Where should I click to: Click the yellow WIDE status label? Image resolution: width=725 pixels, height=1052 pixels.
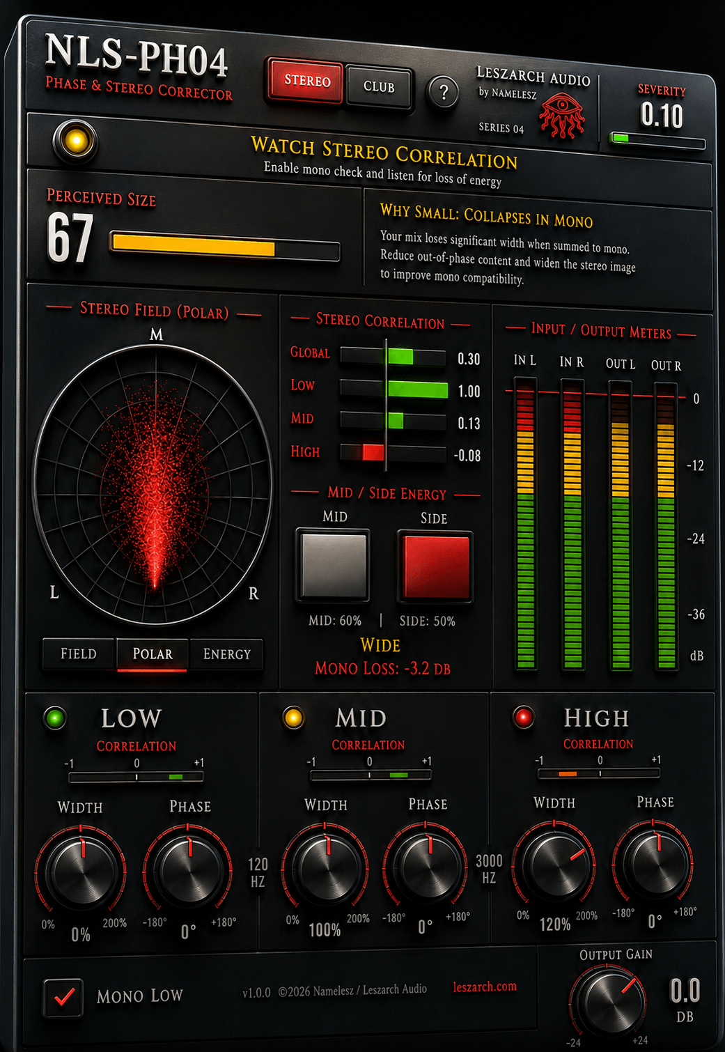click(380, 645)
